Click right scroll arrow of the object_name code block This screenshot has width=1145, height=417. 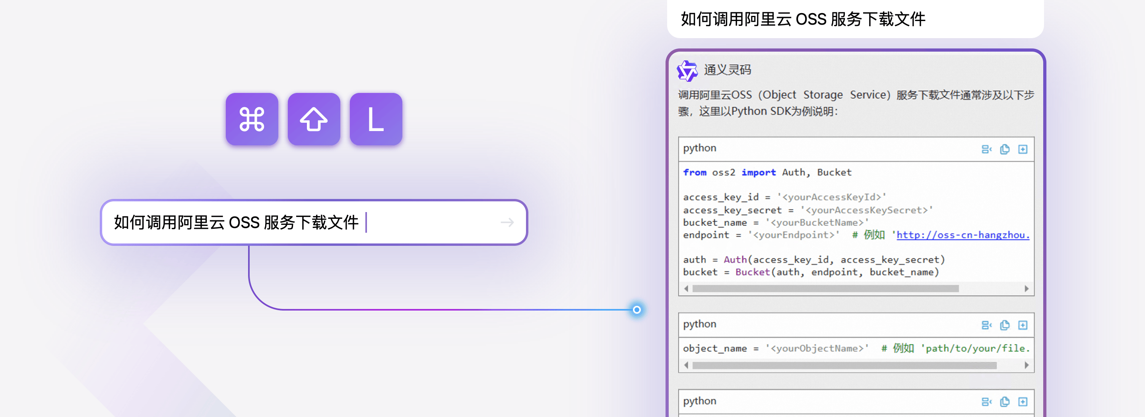coord(1026,365)
